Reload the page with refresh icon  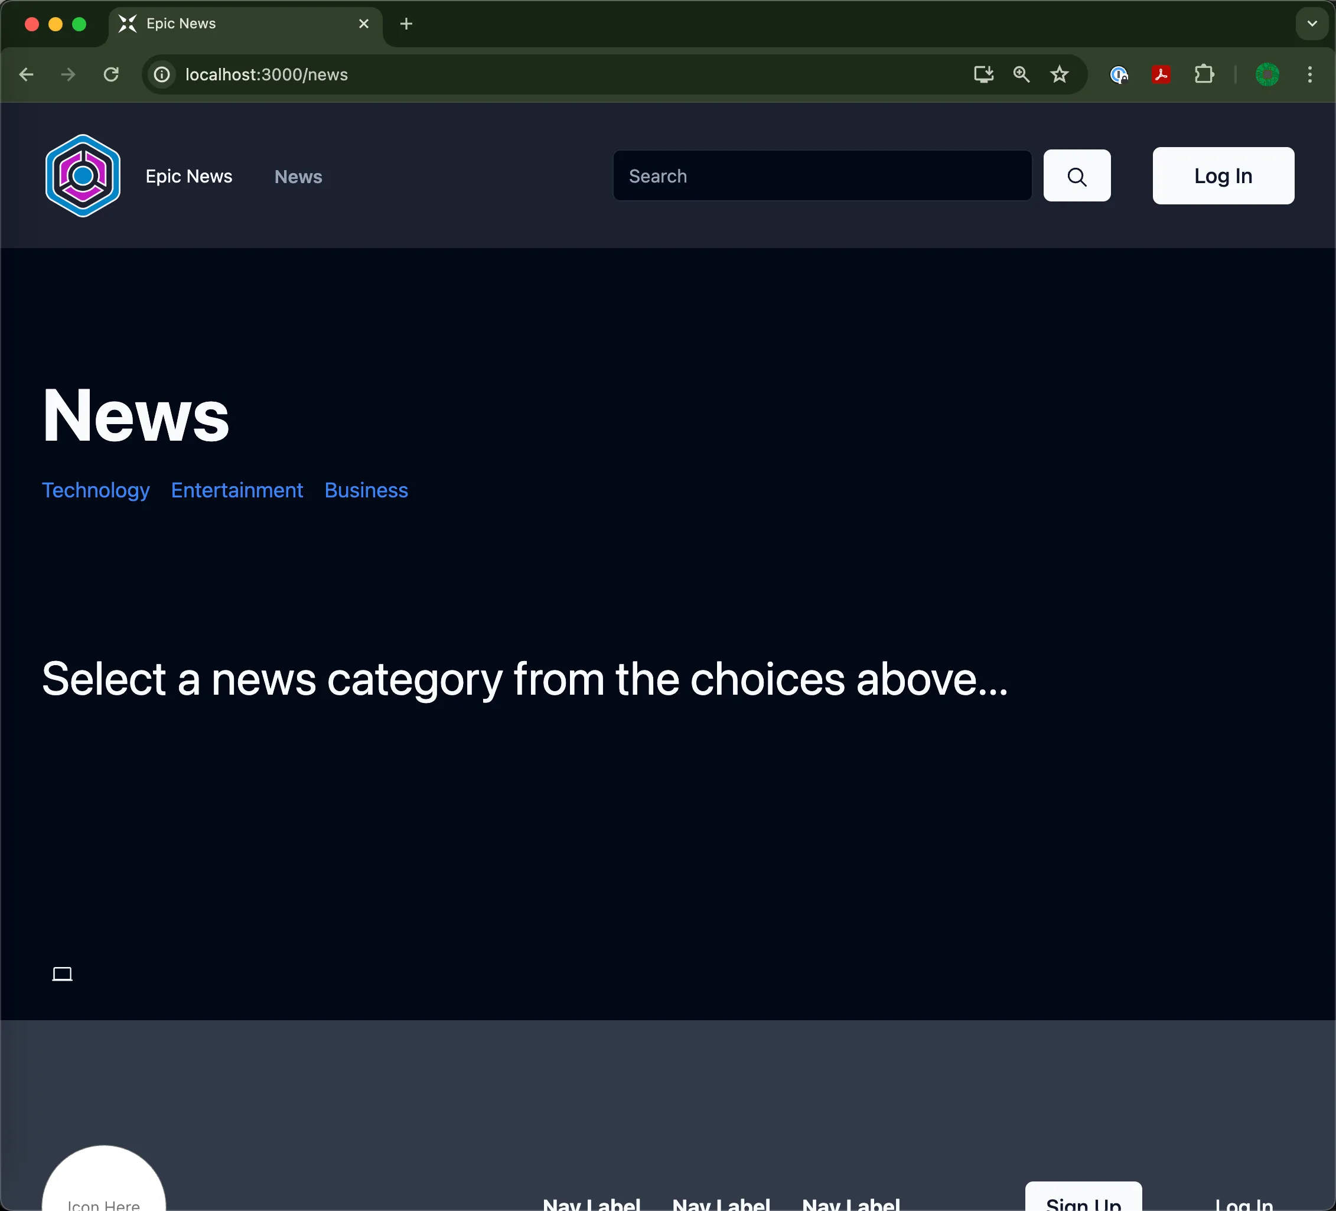(111, 74)
